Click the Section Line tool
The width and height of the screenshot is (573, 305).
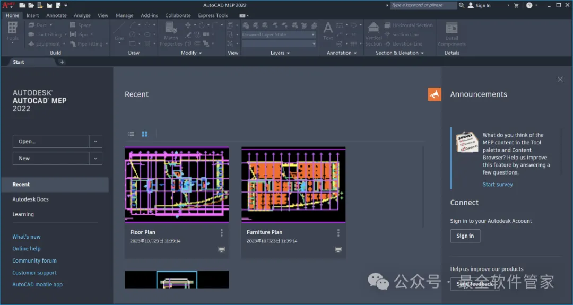(402, 34)
